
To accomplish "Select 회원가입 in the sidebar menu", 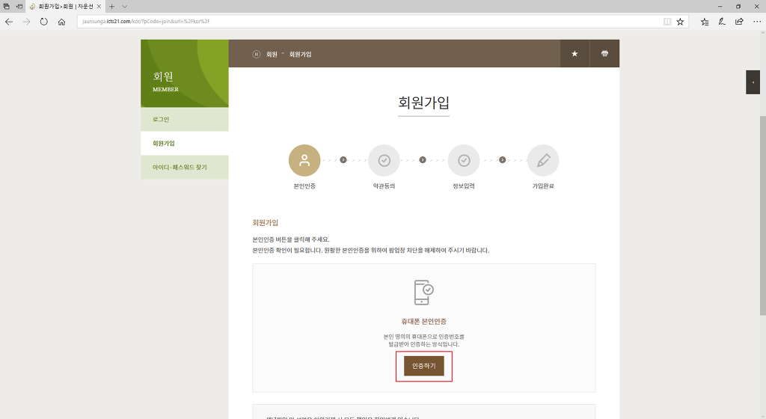I will point(185,143).
